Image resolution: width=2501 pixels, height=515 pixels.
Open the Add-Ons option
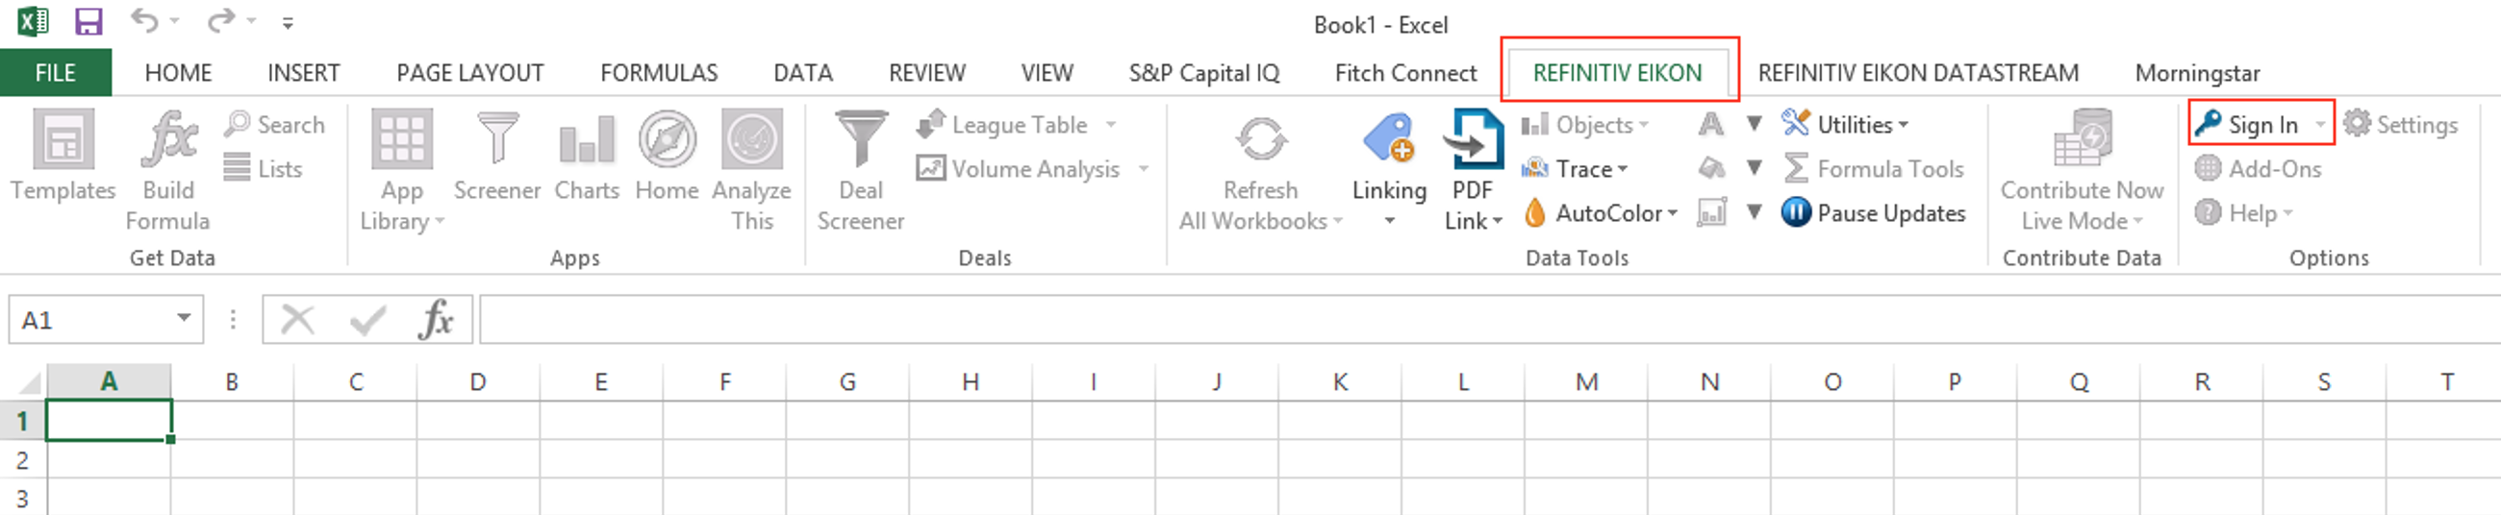(2258, 169)
